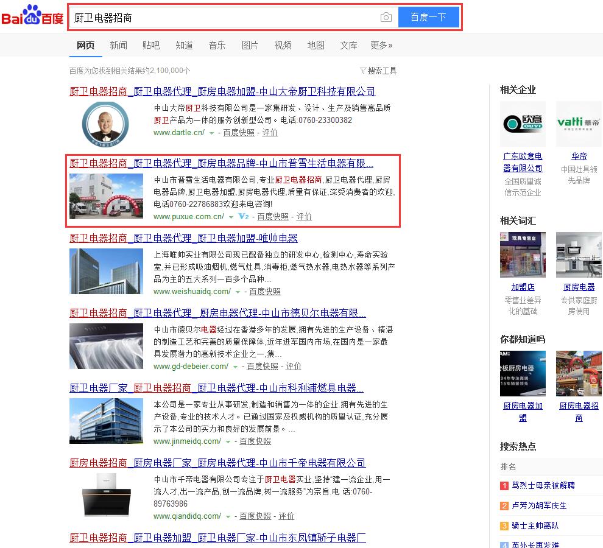The image size is (603, 548).
Task: Open 百度快照 for the gd-debeier.com result
Action: pyautogui.click(x=263, y=367)
